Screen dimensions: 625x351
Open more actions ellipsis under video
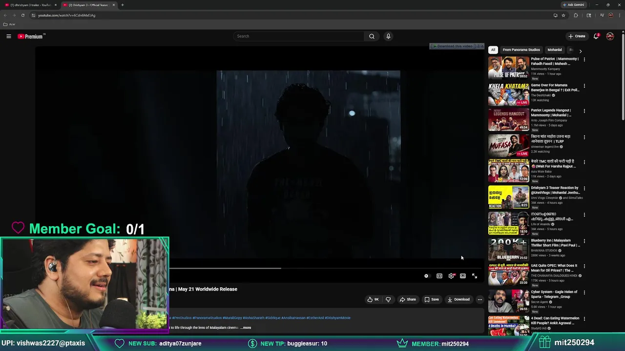480,299
